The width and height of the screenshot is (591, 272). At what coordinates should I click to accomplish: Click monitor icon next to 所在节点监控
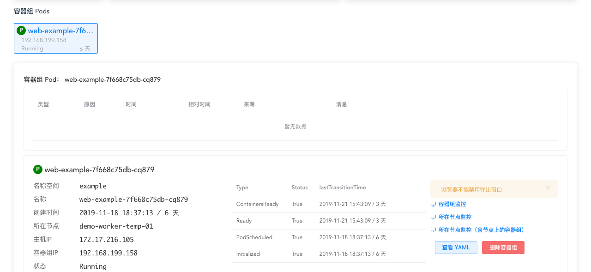pyautogui.click(x=433, y=217)
